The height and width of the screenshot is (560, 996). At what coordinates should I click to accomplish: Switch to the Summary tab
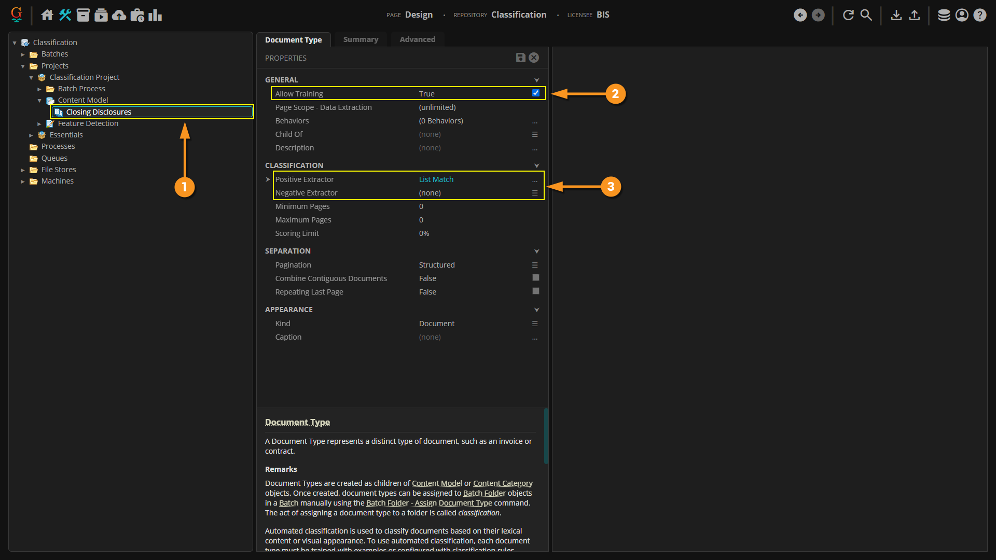pos(361,39)
